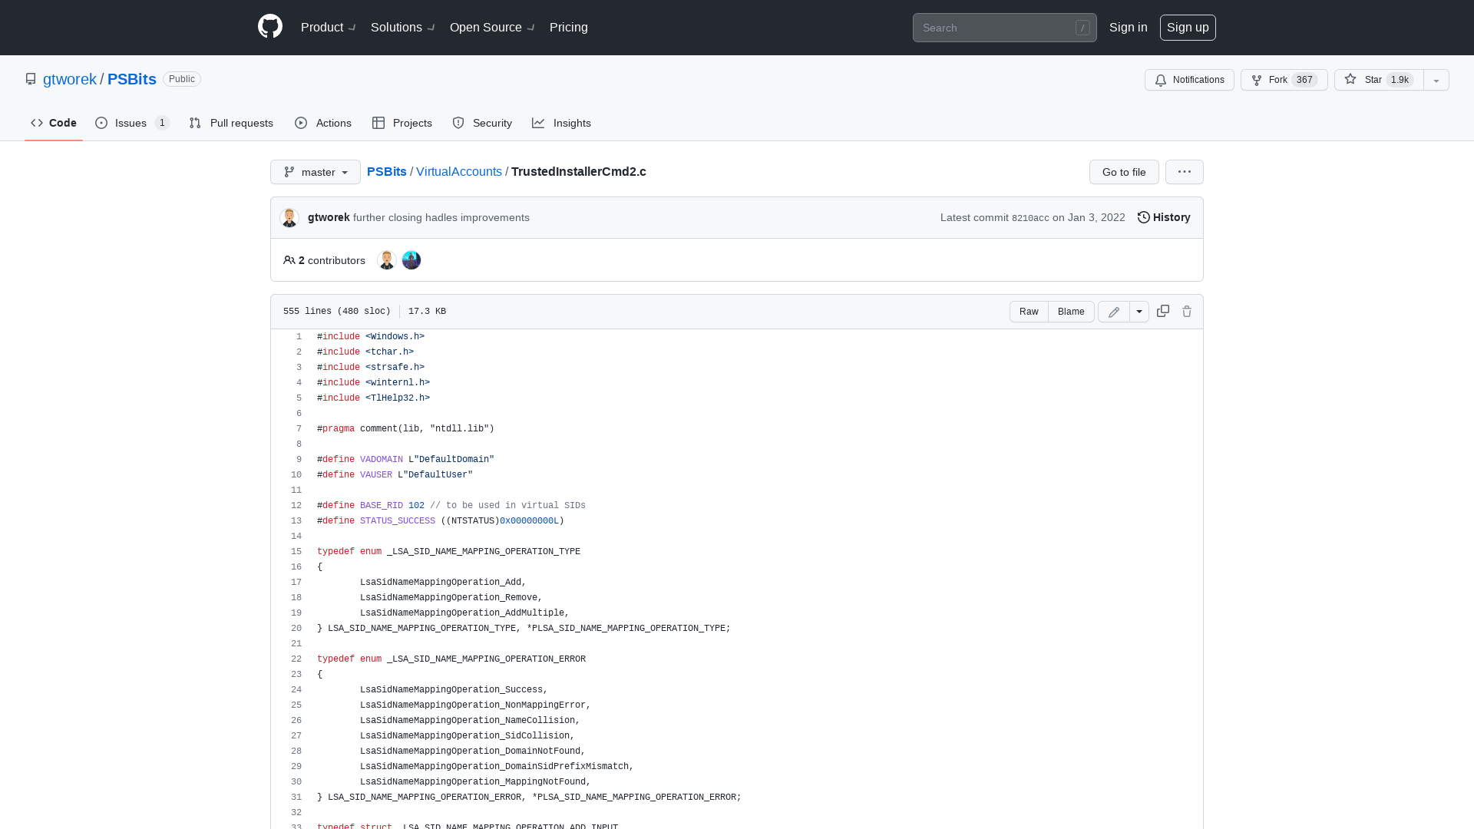This screenshot has height=829, width=1474.
Task: Click the second contributor avatar
Action: [x=411, y=260]
